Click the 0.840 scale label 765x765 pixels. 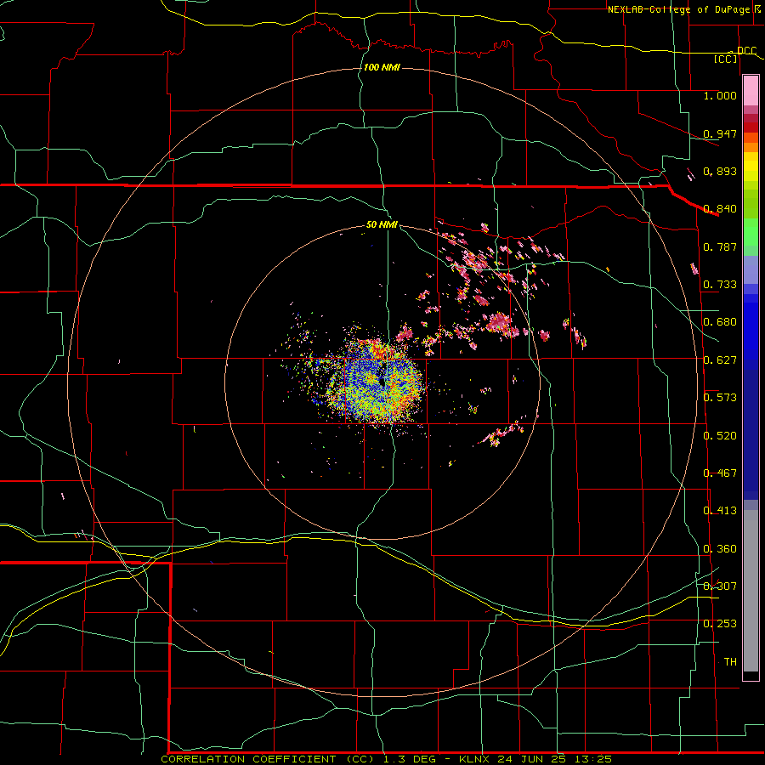(x=720, y=209)
